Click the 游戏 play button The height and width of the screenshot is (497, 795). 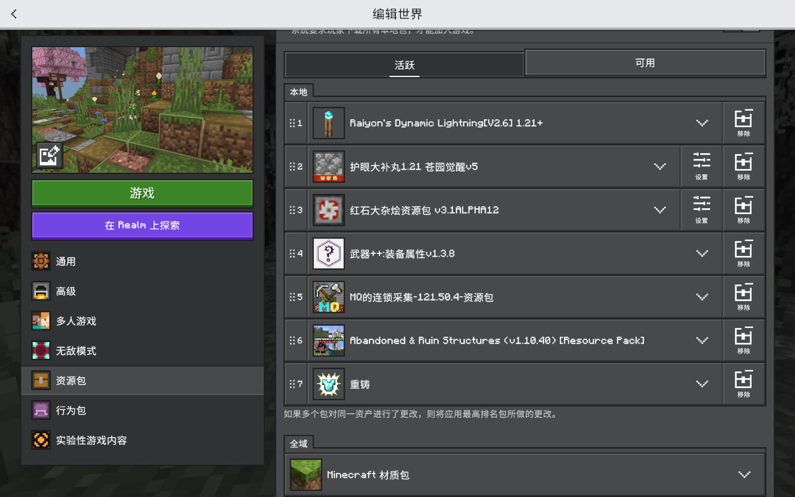tap(143, 193)
